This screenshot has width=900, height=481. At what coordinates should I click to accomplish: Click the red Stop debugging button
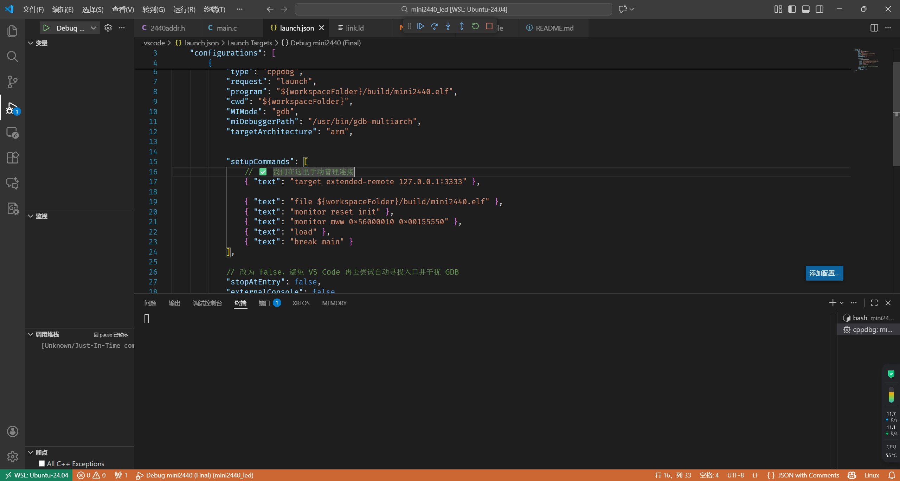[x=489, y=26]
